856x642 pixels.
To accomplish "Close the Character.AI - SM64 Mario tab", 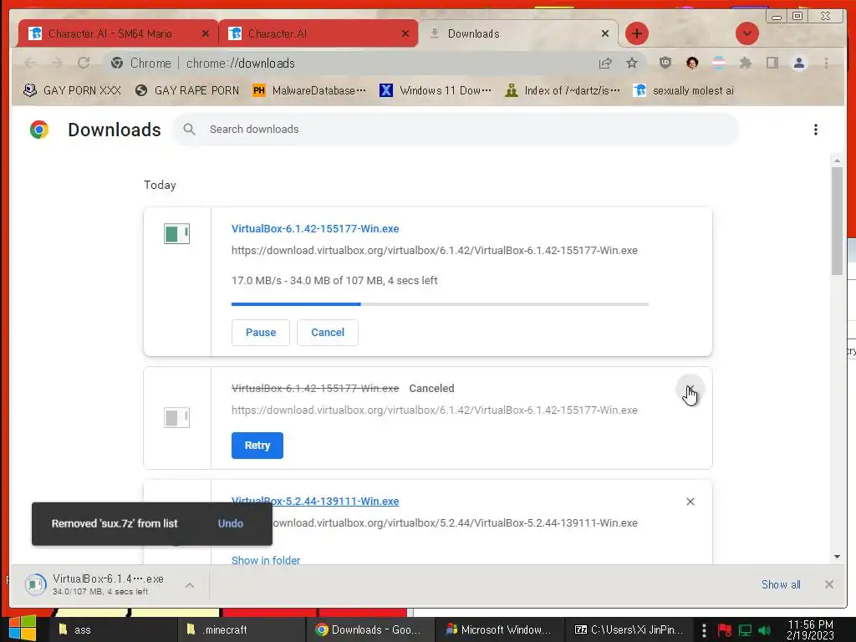I will coord(206,33).
